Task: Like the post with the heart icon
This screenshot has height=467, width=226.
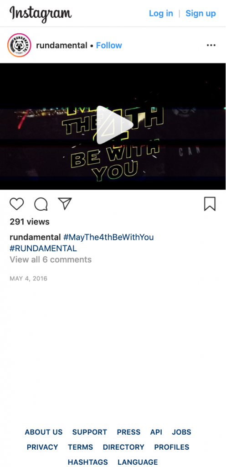Action: tap(17, 204)
